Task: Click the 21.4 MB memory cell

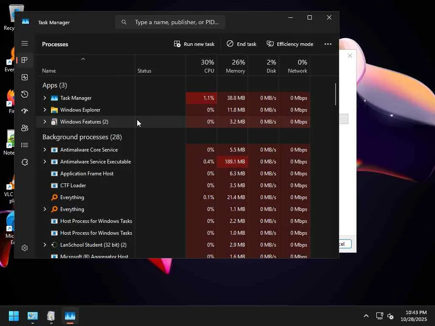Action: pos(232,197)
